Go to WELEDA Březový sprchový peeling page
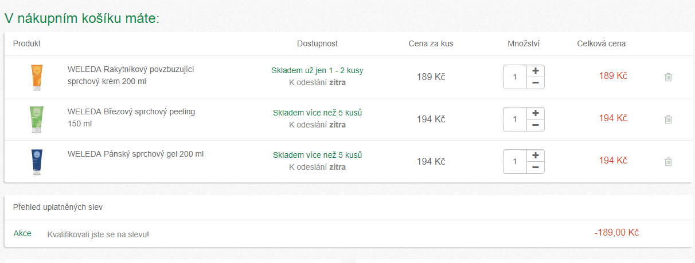695x263 pixels. click(x=131, y=117)
